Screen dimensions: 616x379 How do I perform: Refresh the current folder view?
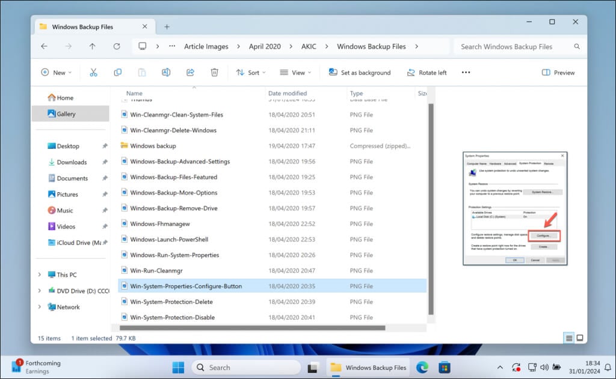click(117, 46)
